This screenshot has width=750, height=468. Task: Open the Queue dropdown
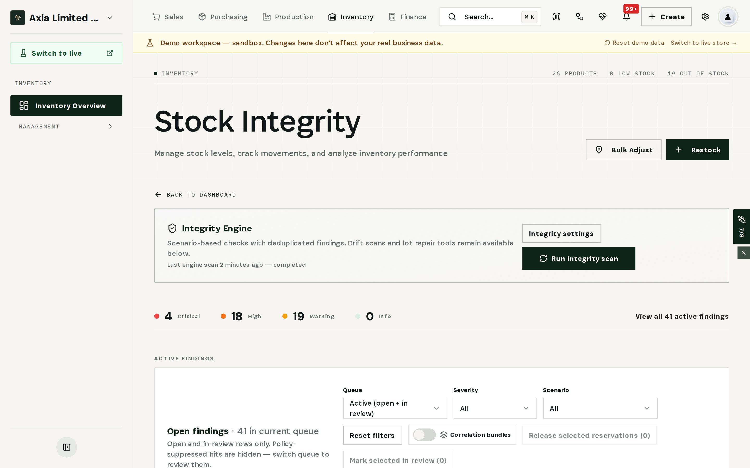click(395, 408)
